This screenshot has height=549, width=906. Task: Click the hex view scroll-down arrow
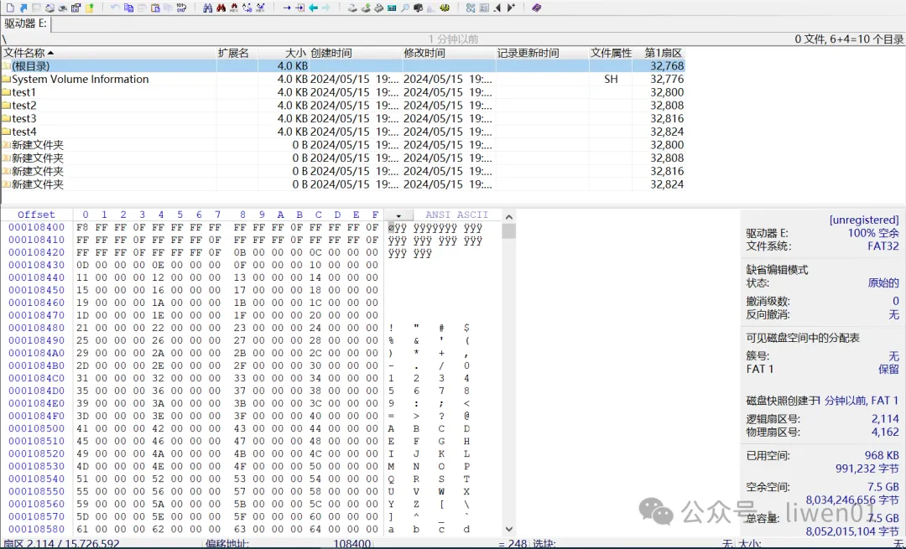[508, 529]
